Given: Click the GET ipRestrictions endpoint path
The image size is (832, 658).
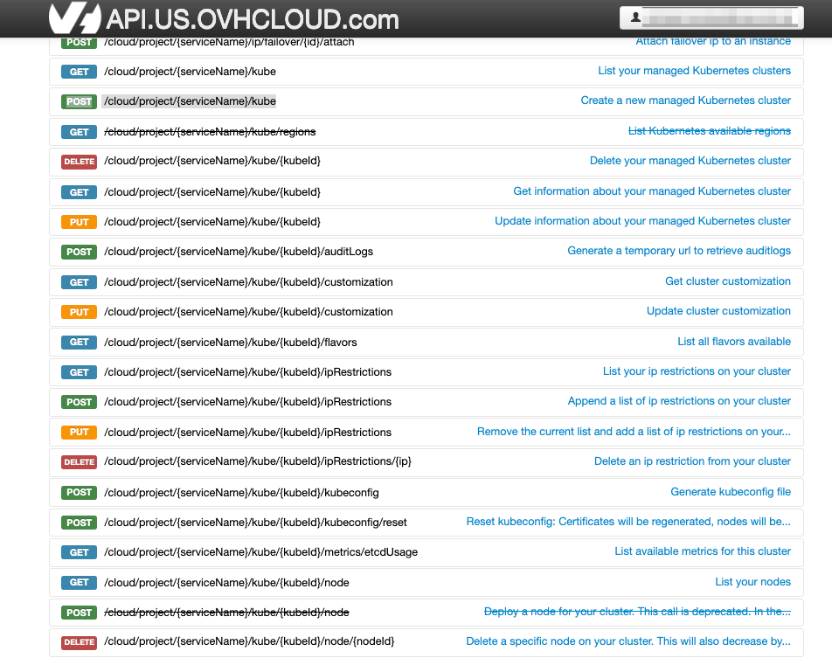Looking at the screenshot, I should point(247,372).
